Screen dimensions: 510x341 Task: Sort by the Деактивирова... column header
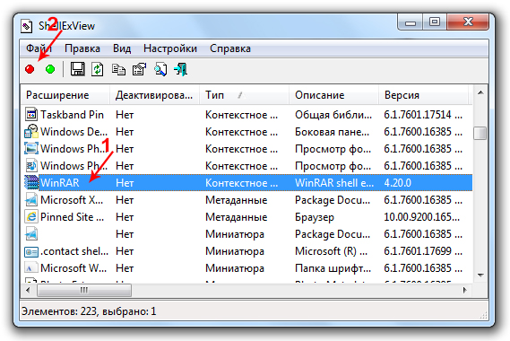154,95
